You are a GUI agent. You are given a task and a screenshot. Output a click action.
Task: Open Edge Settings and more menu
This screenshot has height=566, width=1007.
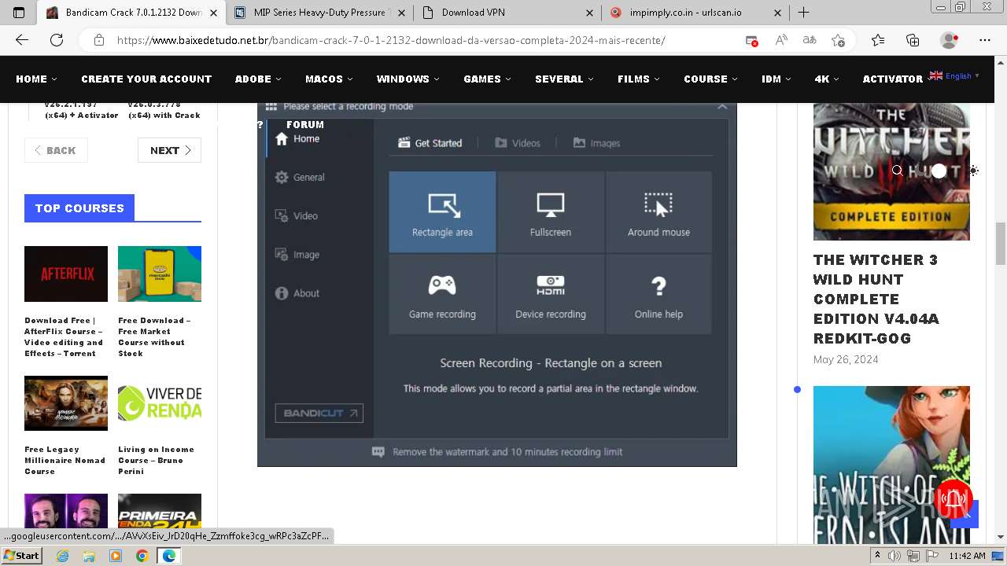click(x=985, y=40)
